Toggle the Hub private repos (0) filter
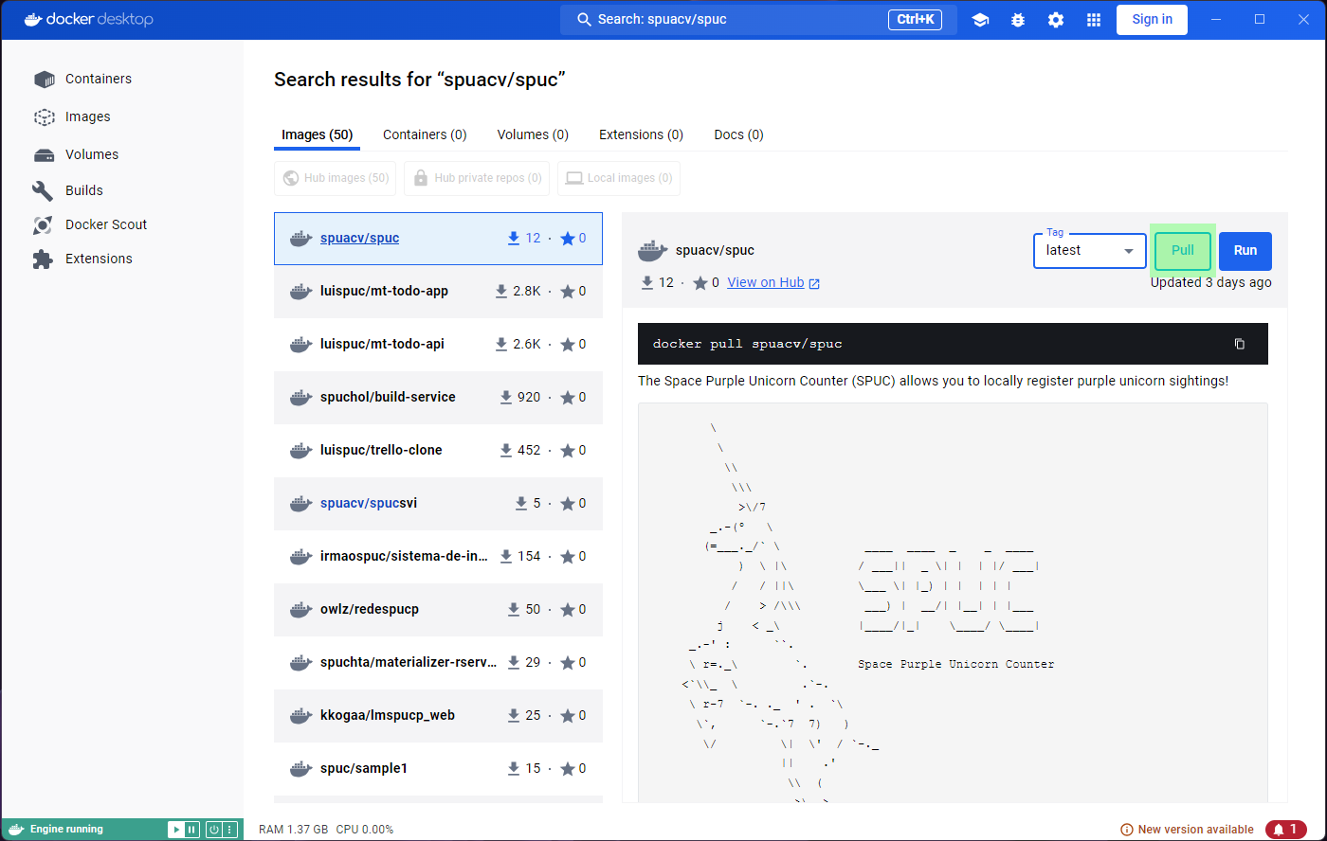 click(477, 178)
